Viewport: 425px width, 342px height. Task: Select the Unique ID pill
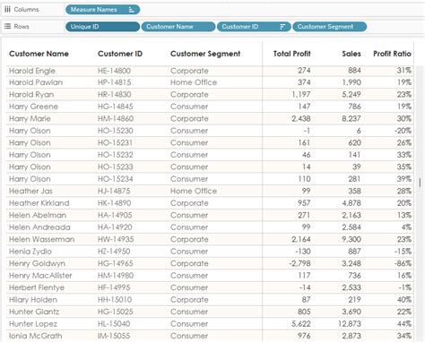[x=102, y=27]
